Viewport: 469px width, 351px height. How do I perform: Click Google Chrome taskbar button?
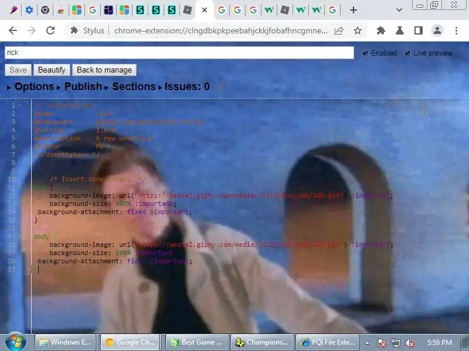point(131,342)
